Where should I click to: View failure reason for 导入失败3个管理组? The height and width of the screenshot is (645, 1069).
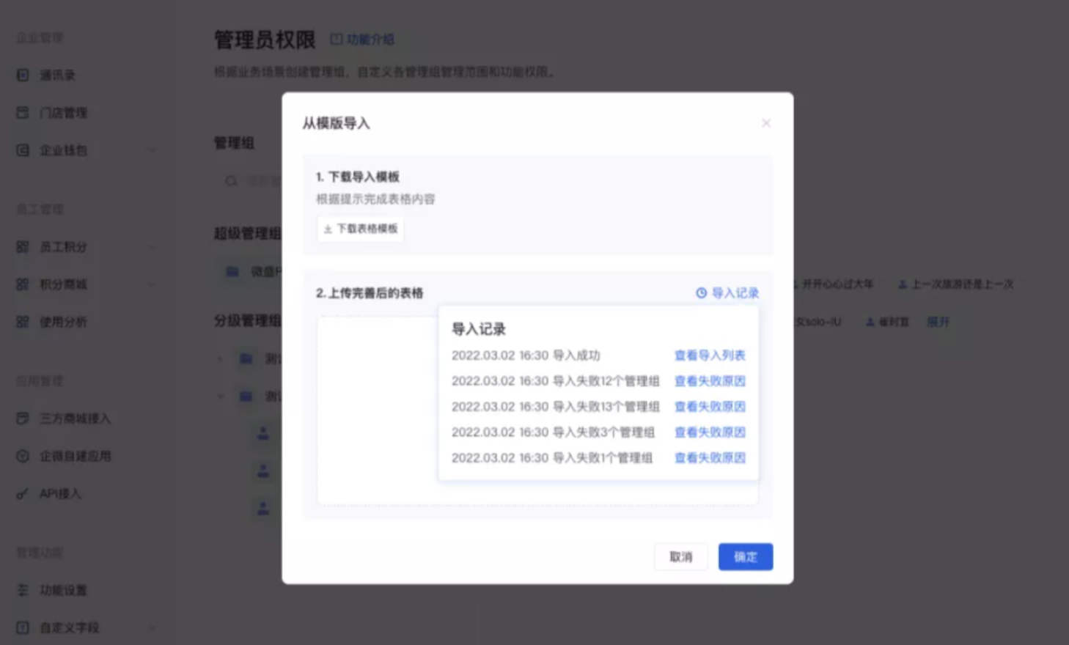pyautogui.click(x=710, y=432)
